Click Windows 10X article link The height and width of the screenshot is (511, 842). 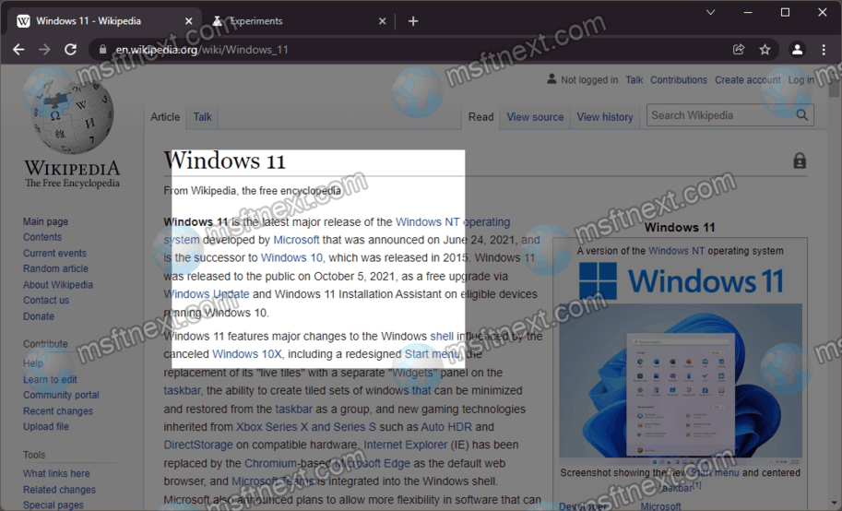(246, 354)
